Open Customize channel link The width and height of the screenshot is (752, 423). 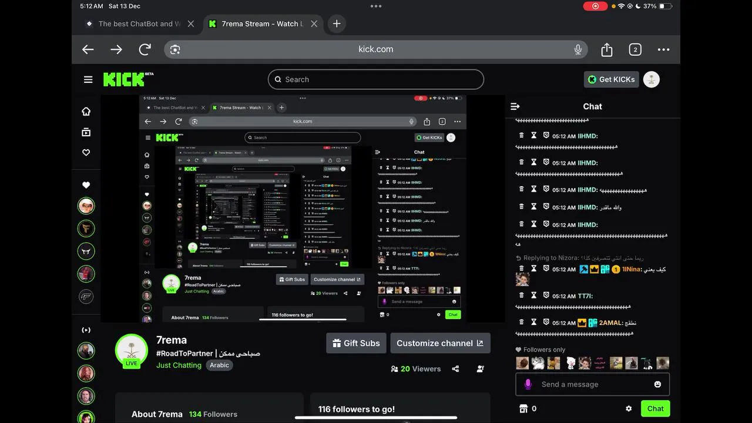pos(440,343)
